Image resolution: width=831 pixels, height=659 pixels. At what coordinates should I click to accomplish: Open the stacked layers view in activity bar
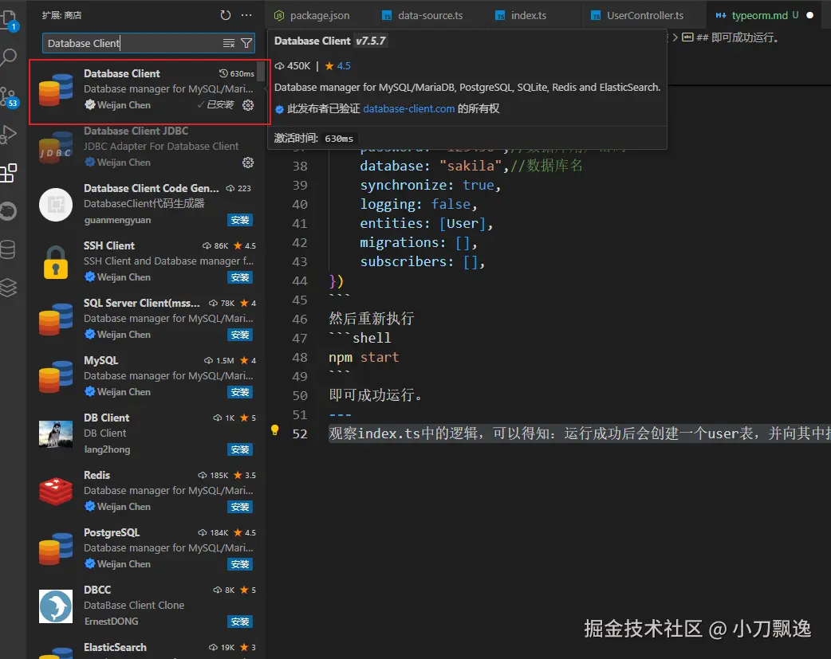click(8, 288)
